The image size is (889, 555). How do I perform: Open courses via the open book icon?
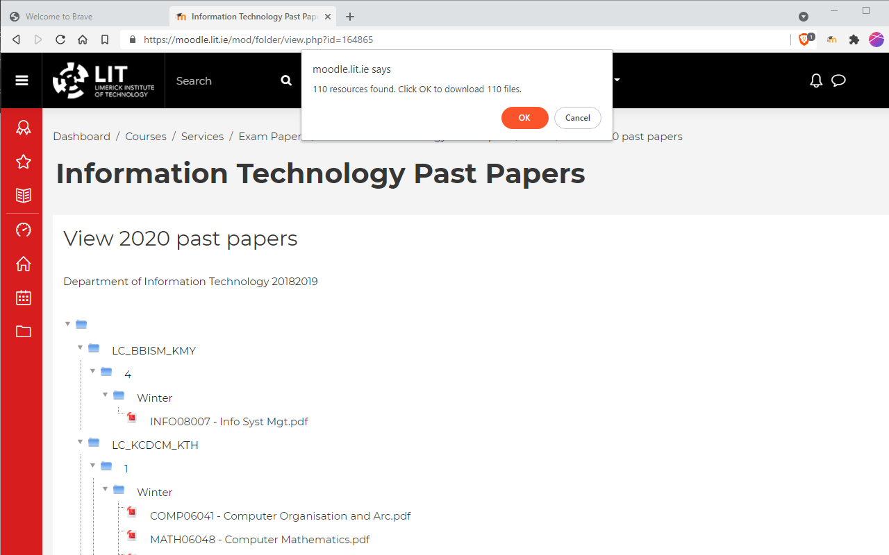pos(23,195)
